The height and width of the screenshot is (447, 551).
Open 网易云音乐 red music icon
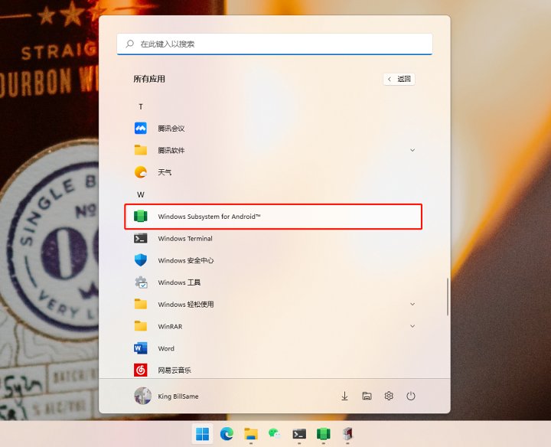click(141, 370)
